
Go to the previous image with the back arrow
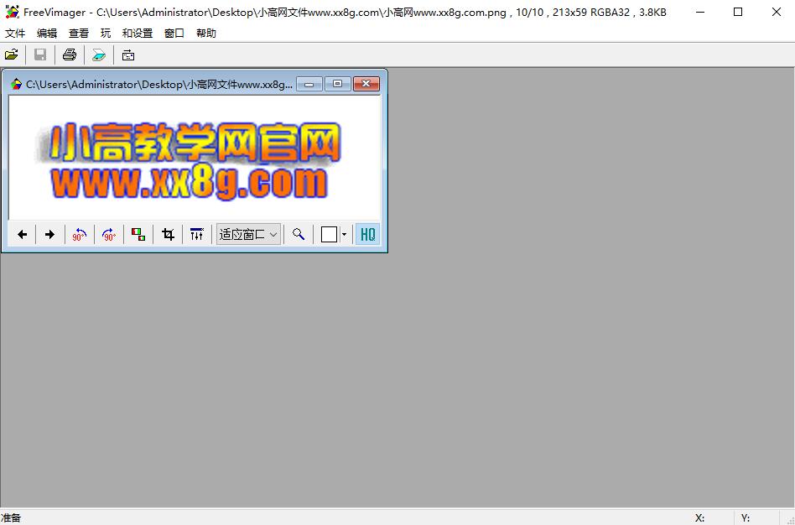pos(22,234)
